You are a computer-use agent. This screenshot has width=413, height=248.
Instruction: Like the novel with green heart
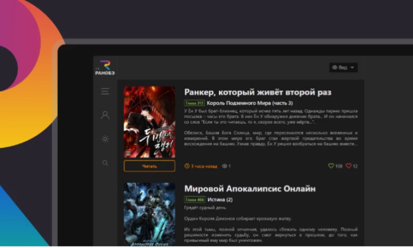click(x=331, y=166)
